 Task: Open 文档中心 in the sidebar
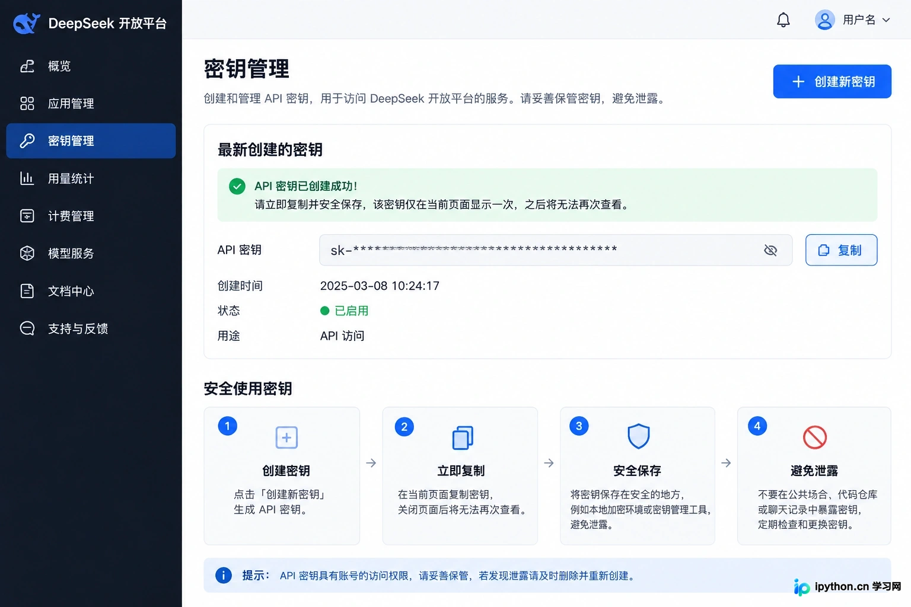click(91, 291)
